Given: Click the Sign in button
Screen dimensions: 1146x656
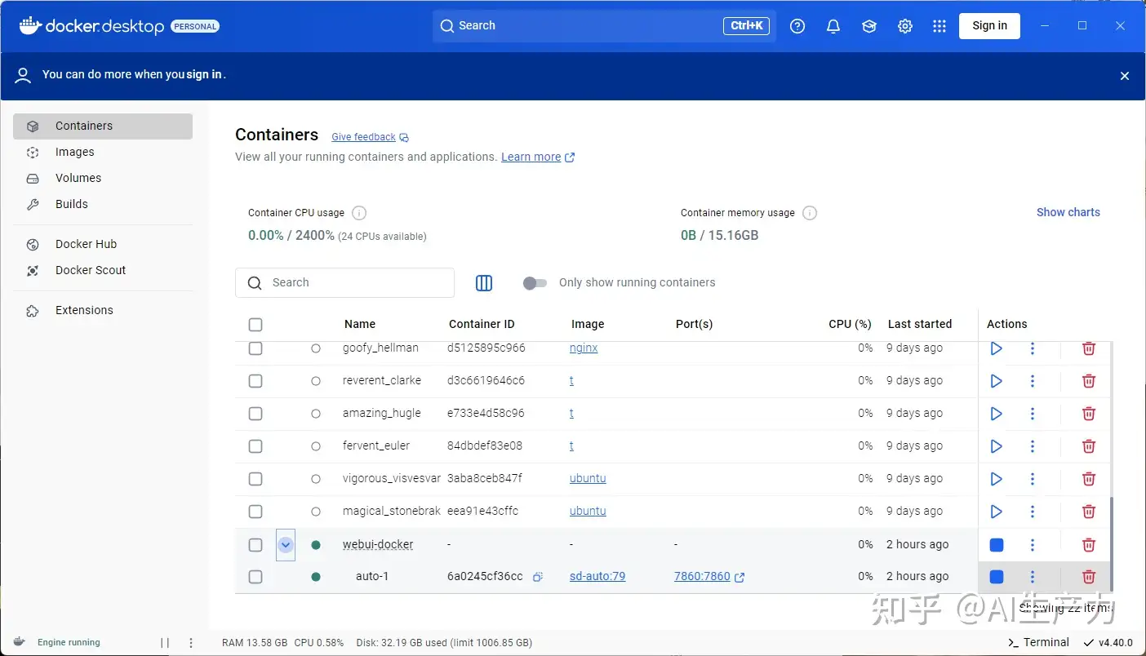Looking at the screenshot, I should (x=989, y=26).
